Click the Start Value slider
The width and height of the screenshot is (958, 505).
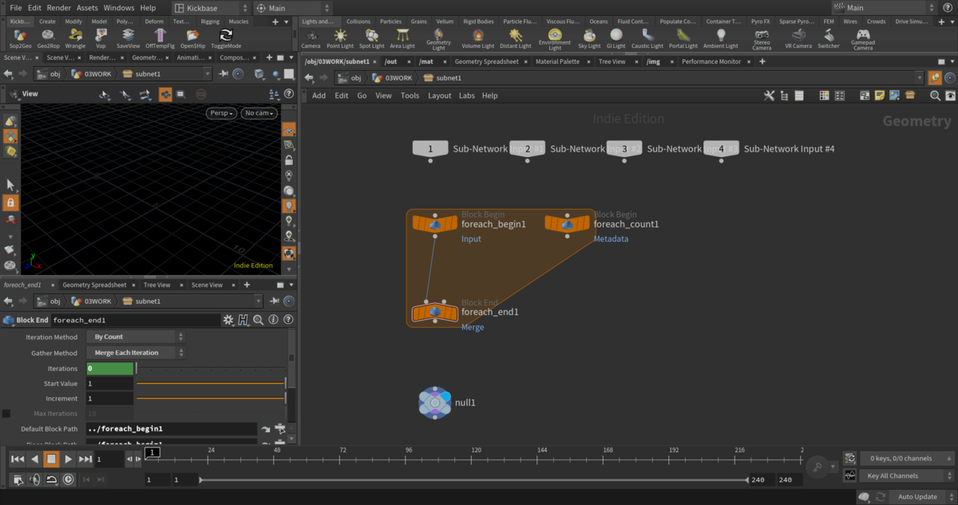pyautogui.click(x=211, y=385)
